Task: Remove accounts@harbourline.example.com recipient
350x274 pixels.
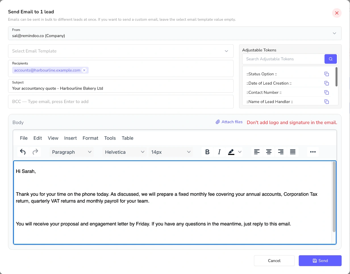Action: click(84, 70)
